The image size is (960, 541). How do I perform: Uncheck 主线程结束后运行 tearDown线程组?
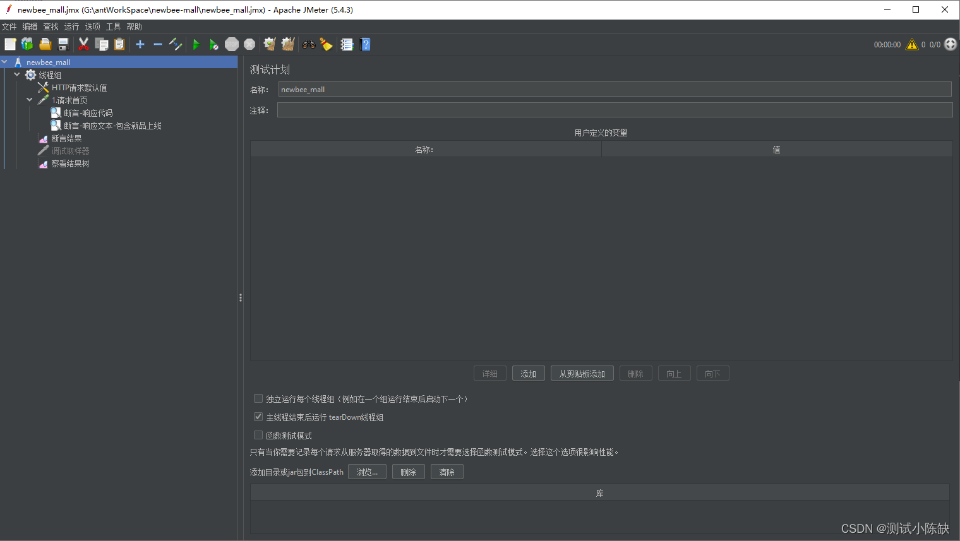tap(258, 417)
